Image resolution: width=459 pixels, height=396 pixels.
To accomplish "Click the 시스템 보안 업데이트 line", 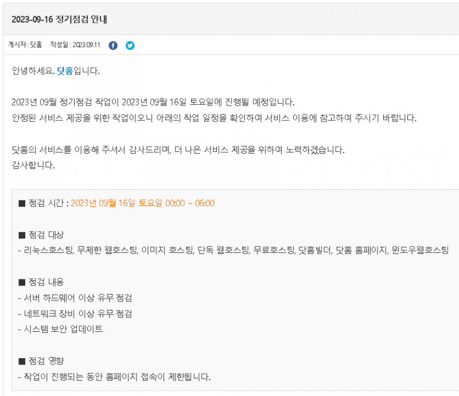I will pos(60,329).
